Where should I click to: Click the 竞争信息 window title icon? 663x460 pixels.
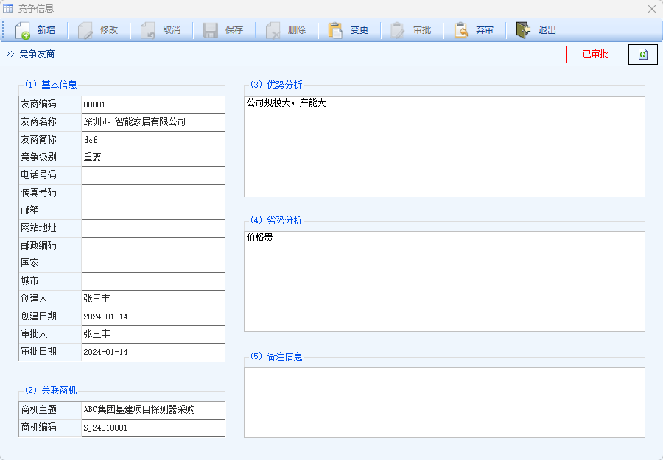pyautogui.click(x=8, y=8)
